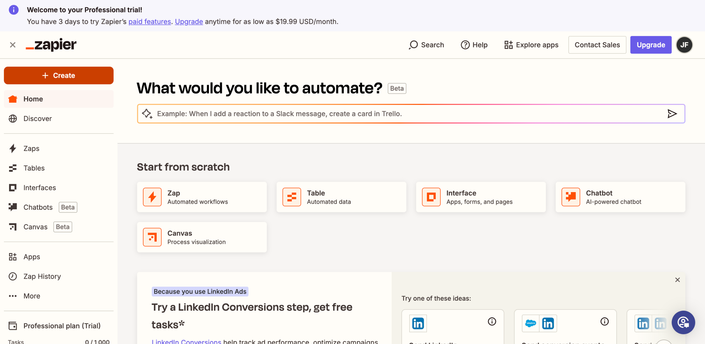The image size is (705, 344).
Task: Click the Chatbot card icon
Action: (x=571, y=197)
